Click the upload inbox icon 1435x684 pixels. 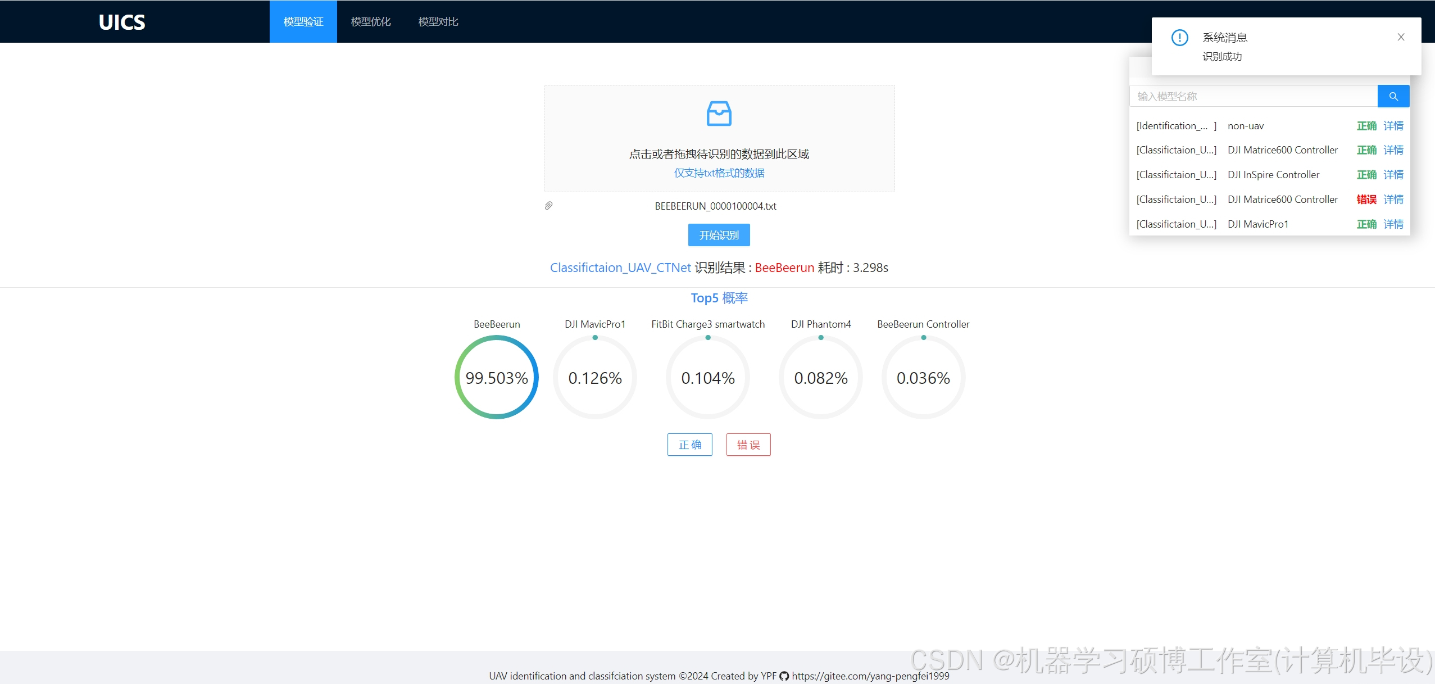click(x=719, y=114)
